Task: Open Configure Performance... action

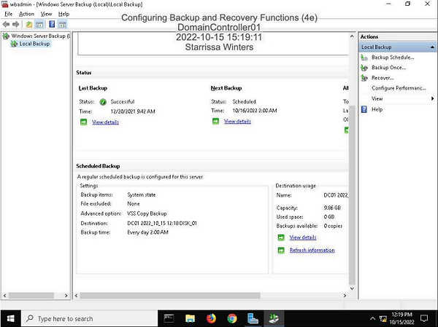Action: pyautogui.click(x=399, y=88)
